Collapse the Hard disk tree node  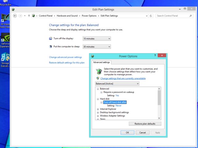pyautogui.click(x=98, y=99)
